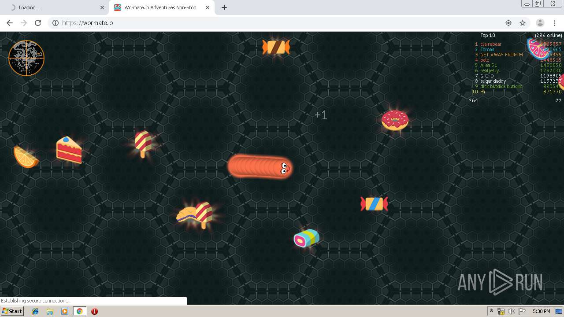564x317 pixels.
Task: View site information icon in address bar
Action: tap(56, 23)
